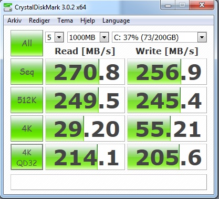219x199 pixels.
Task: Expand the test size dropdown showing 1000MB
Action: pyautogui.click(x=105, y=37)
